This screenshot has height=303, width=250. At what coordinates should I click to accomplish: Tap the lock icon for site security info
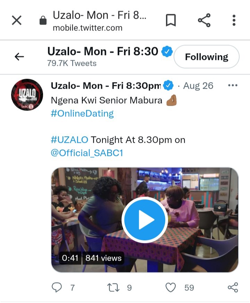tap(43, 20)
